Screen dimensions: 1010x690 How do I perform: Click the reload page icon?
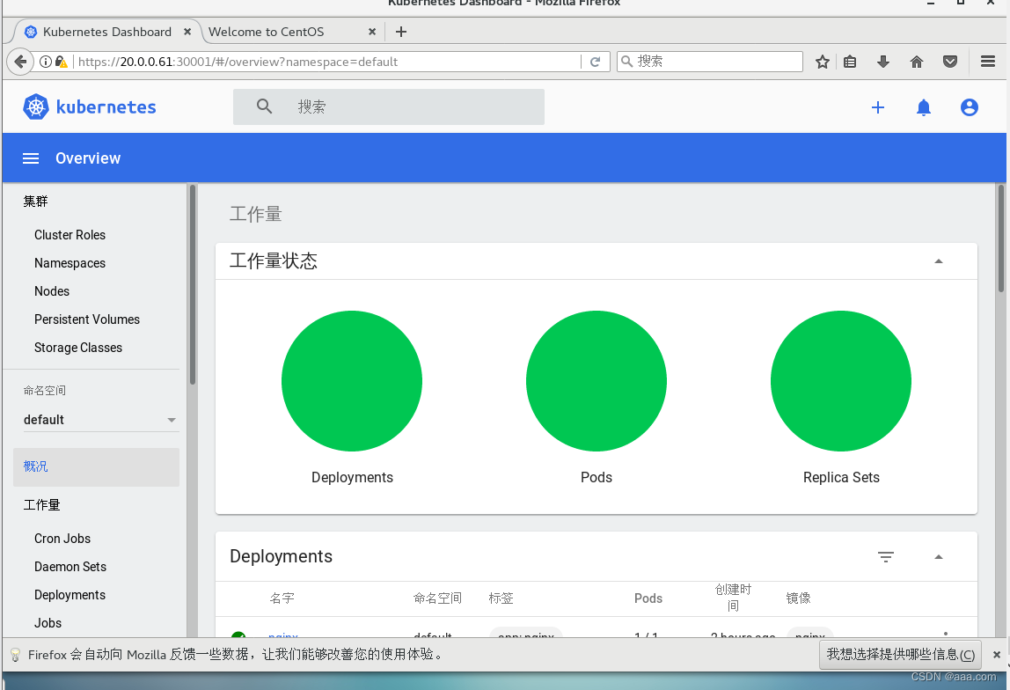tap(595, 62)
